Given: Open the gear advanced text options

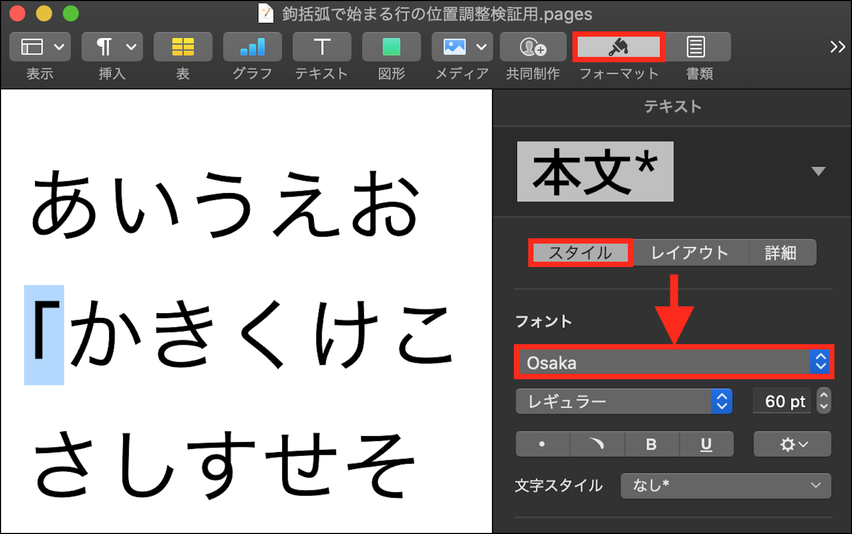Looking at the screenshot, I should (x=792, y=444).
